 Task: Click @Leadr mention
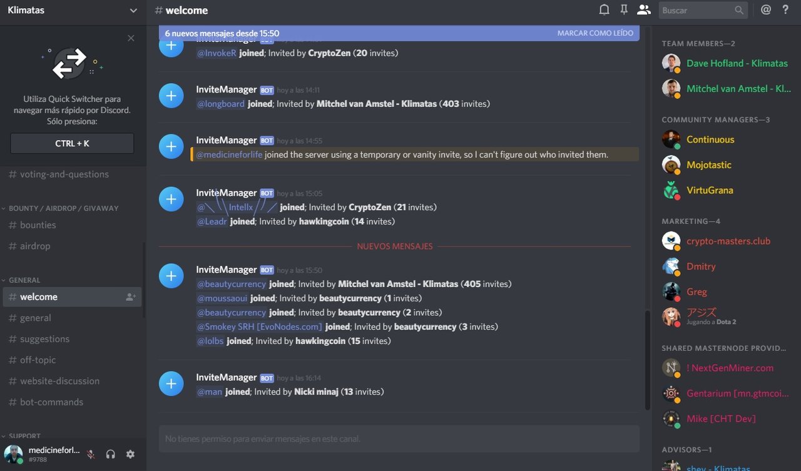(212, 221)
